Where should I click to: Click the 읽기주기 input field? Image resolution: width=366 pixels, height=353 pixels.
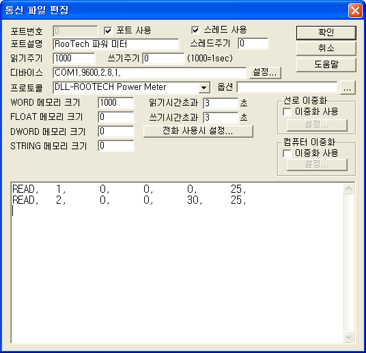tap(74, 58)
